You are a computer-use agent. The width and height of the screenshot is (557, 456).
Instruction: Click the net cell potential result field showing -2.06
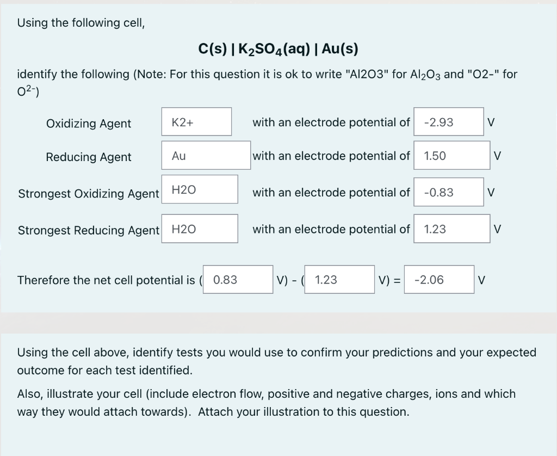(439, 279)
